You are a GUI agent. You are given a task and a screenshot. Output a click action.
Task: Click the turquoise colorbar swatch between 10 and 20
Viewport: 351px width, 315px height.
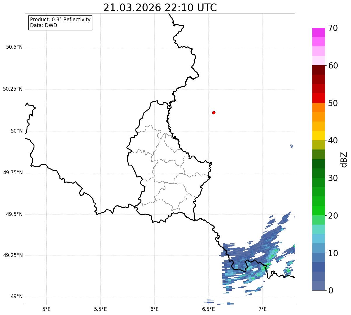(x=319, y=229)
